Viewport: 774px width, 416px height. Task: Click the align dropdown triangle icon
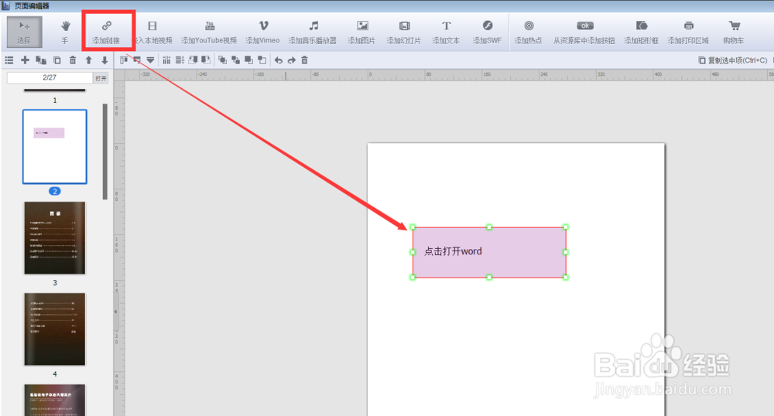150,60
